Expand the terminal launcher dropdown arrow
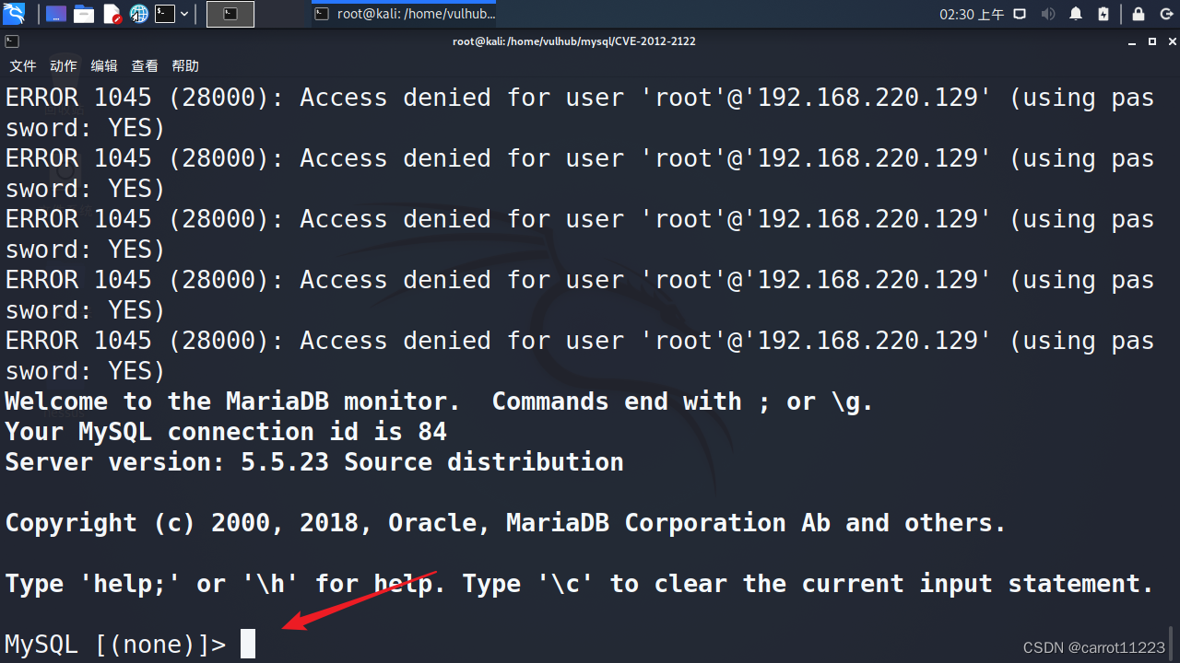This screenshot has width=1180, height=663. click(184, 13)
